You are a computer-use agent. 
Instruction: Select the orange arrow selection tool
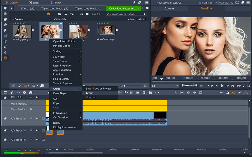pos(176,93)
